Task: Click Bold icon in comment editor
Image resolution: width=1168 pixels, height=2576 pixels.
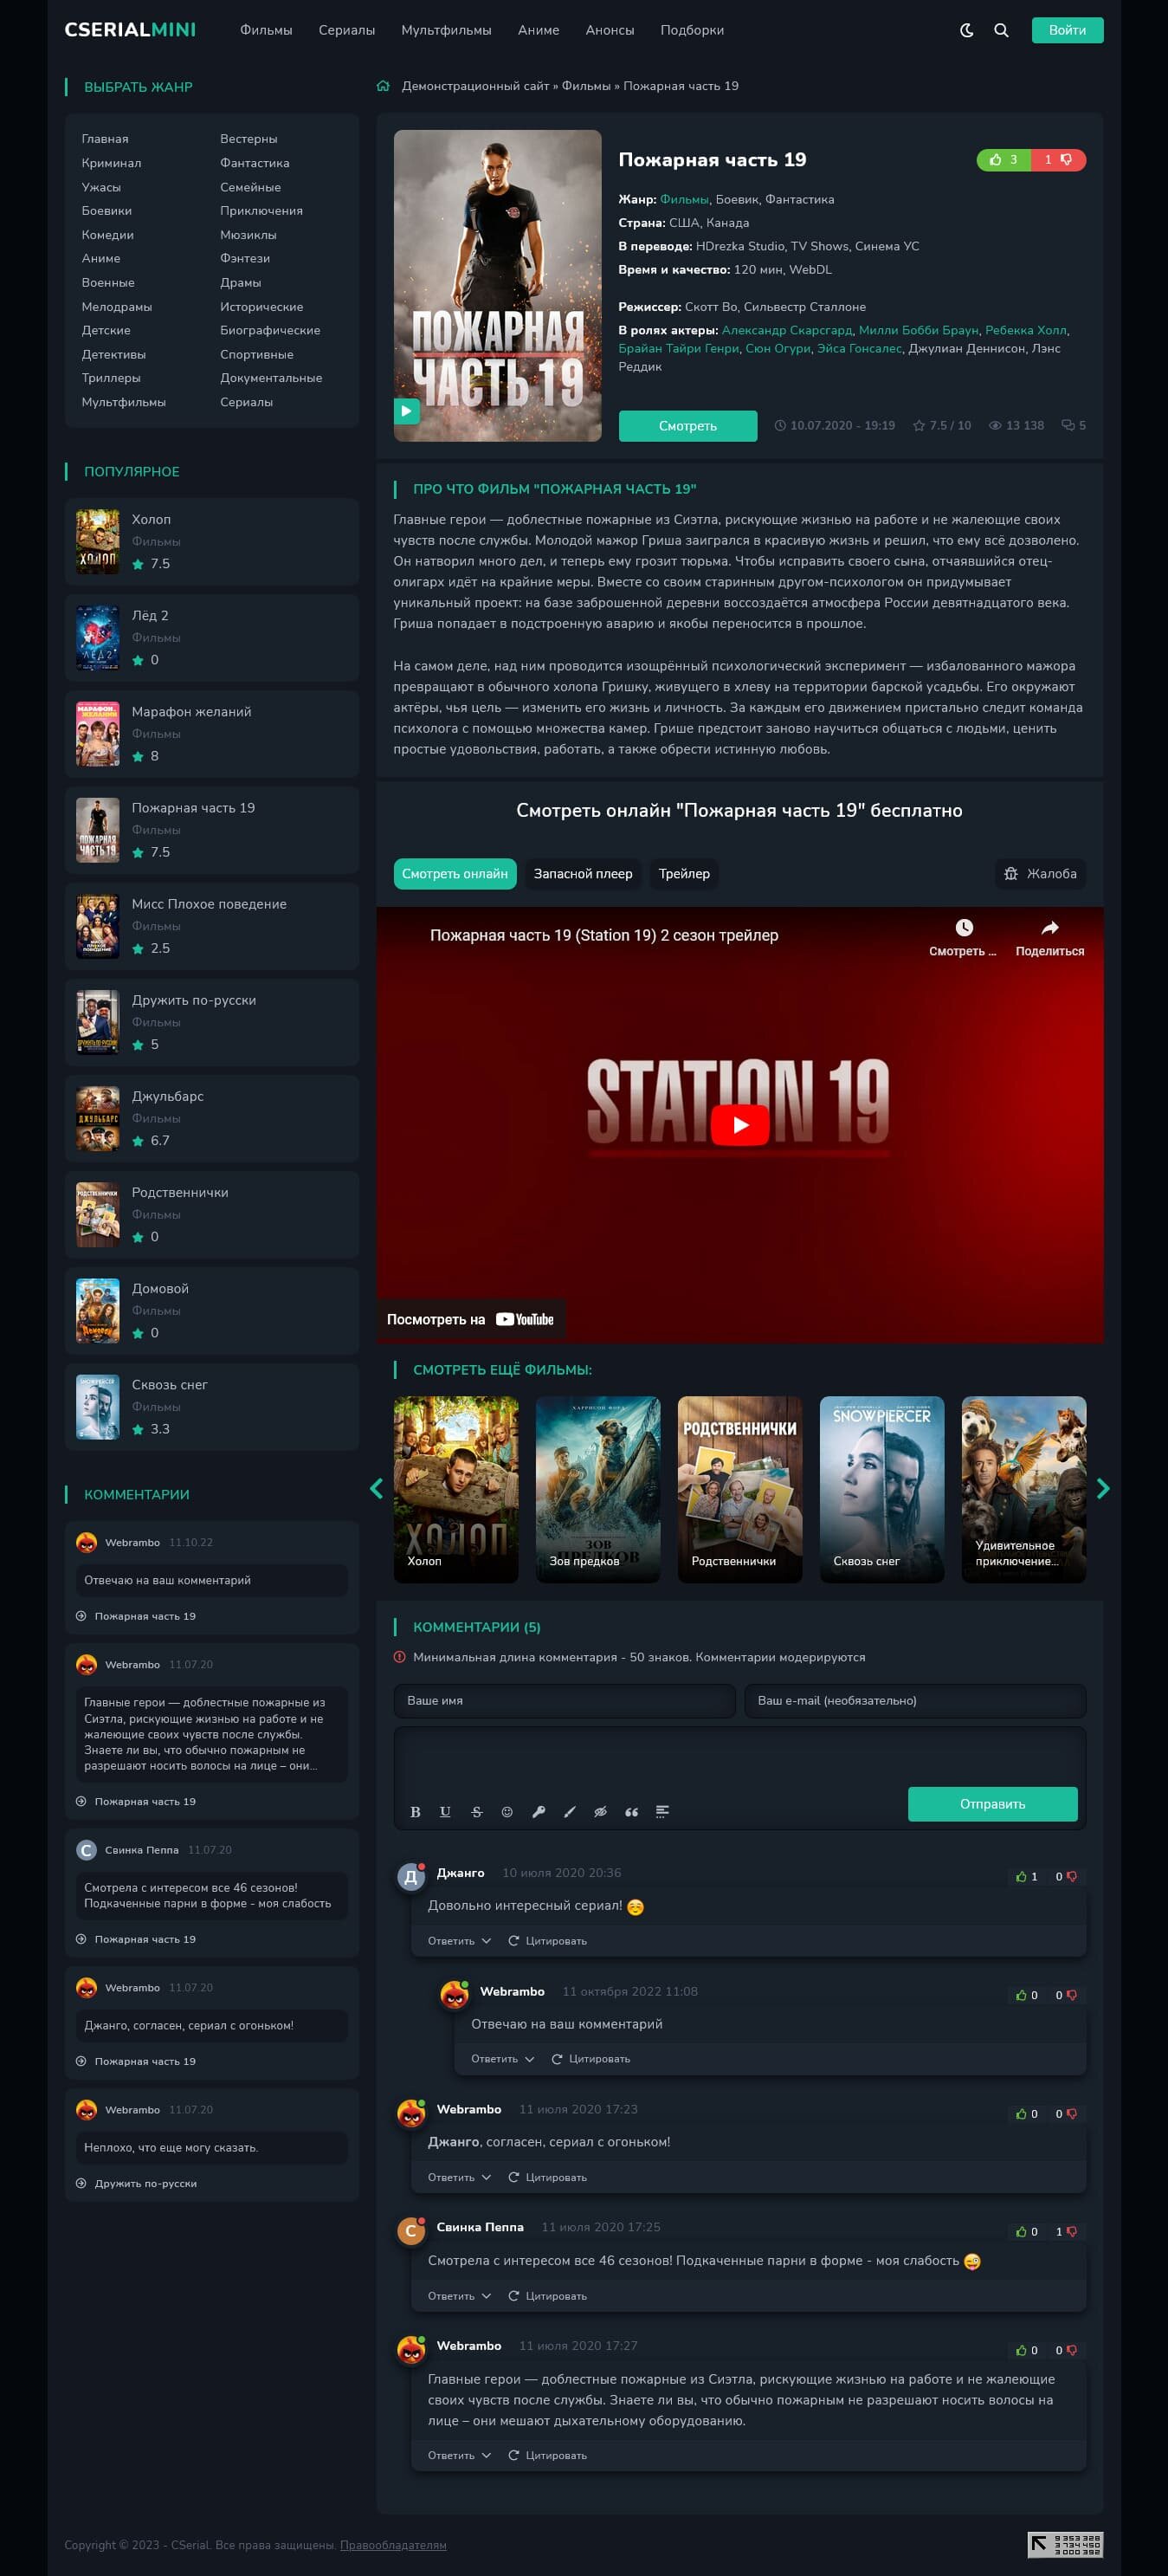Action: tap(415, 1812)
